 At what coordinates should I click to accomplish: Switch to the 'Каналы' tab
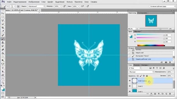coord(137,65)
